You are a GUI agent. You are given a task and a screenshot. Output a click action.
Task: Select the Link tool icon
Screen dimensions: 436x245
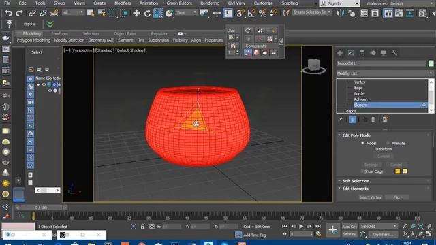tap(32, 13)
